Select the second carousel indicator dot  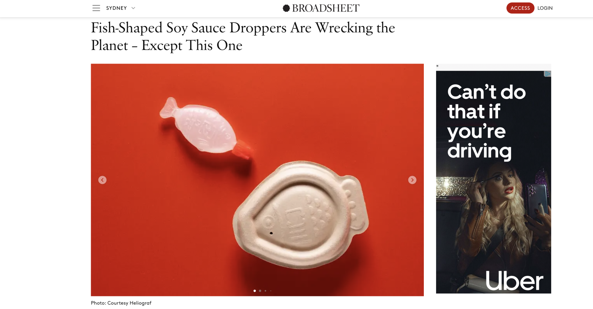260,291
